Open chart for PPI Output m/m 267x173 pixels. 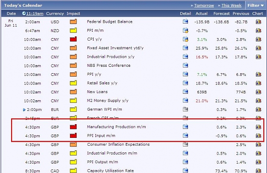[258, 162]
